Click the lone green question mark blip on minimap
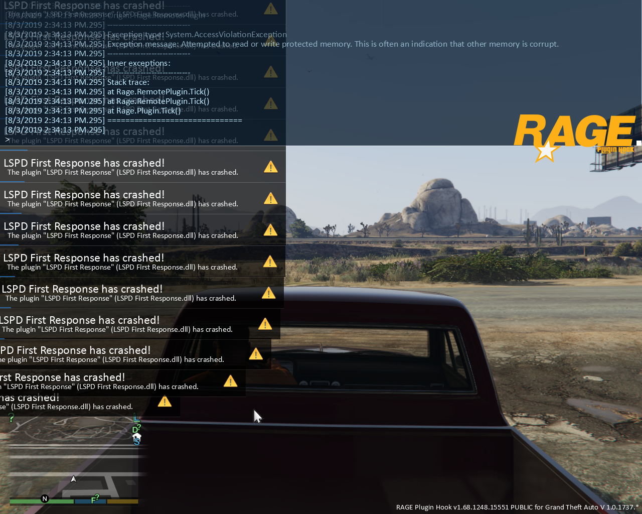This screenshot has height=514, width=642. (x=11, y=418)
